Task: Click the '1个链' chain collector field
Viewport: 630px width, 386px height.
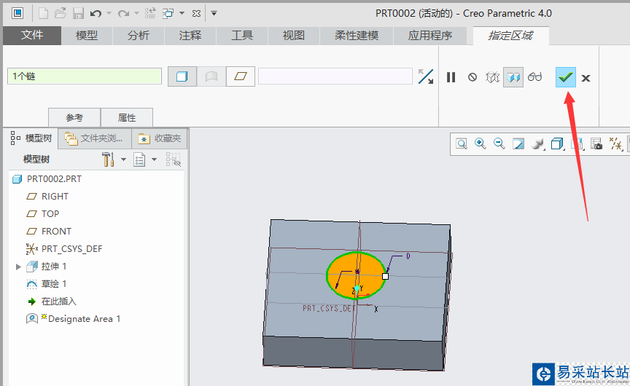Action: click(x=85, y=76)
